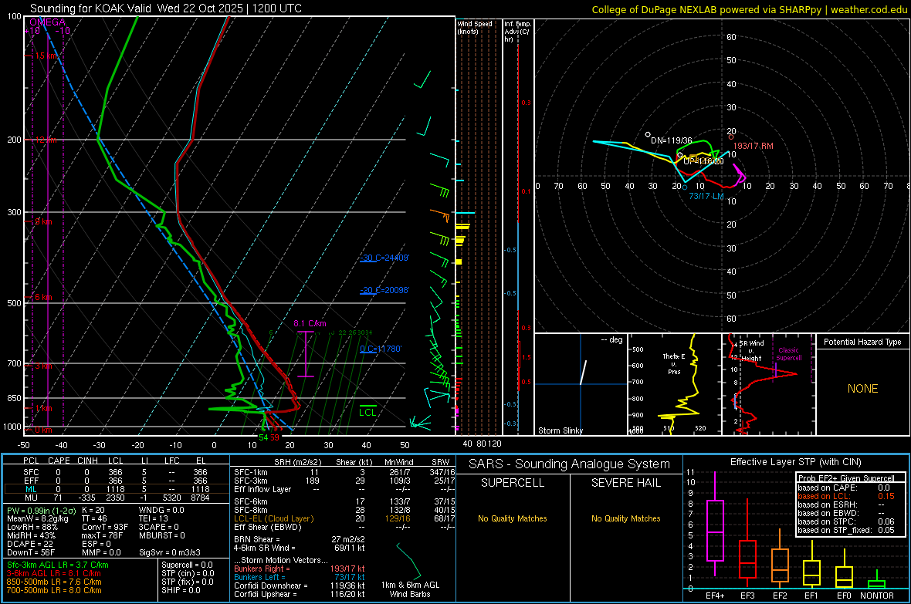This screenshot has width=911, height=604.
Task: Select the '193/17 RM' hodograph label
Action: [x=753, y=146]
